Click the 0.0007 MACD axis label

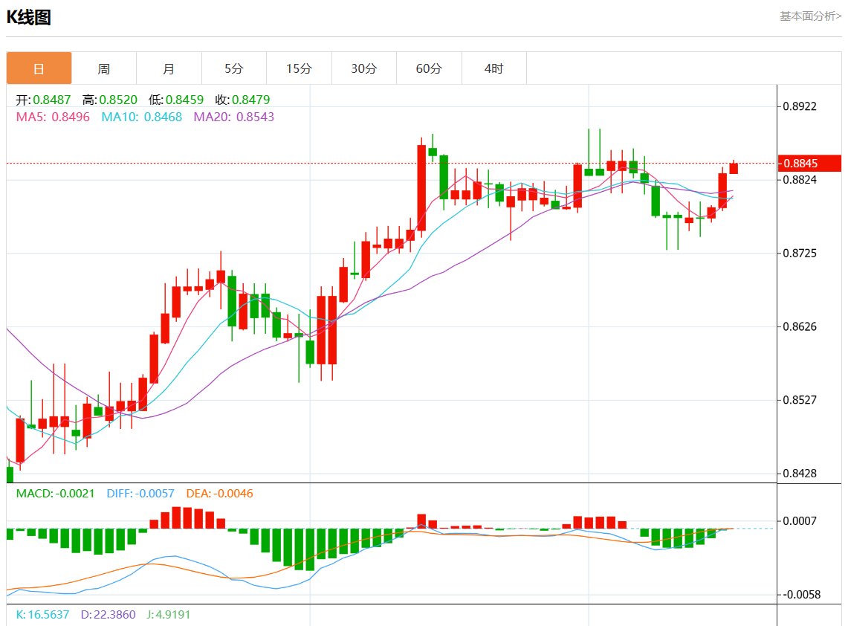point(800,521)
